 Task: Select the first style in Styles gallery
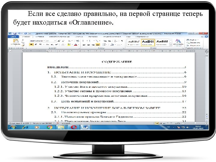click(x=133, y=43)
